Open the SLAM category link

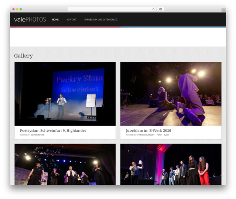(166, 135)
